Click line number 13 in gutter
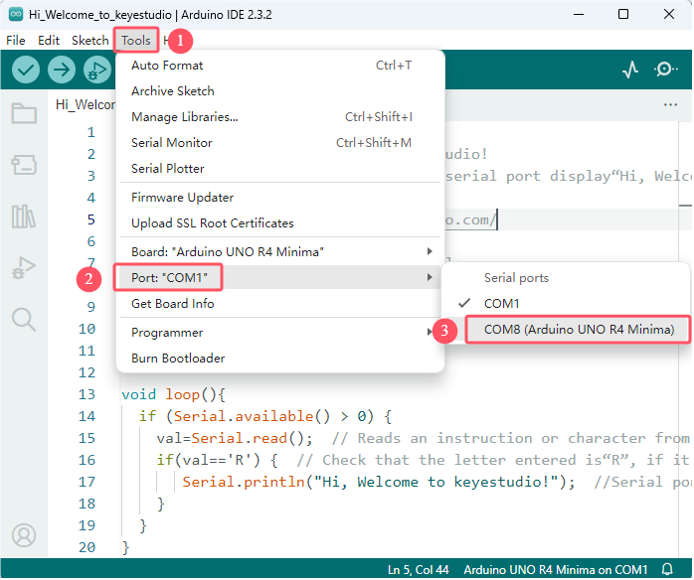 [x=87, y=395]
